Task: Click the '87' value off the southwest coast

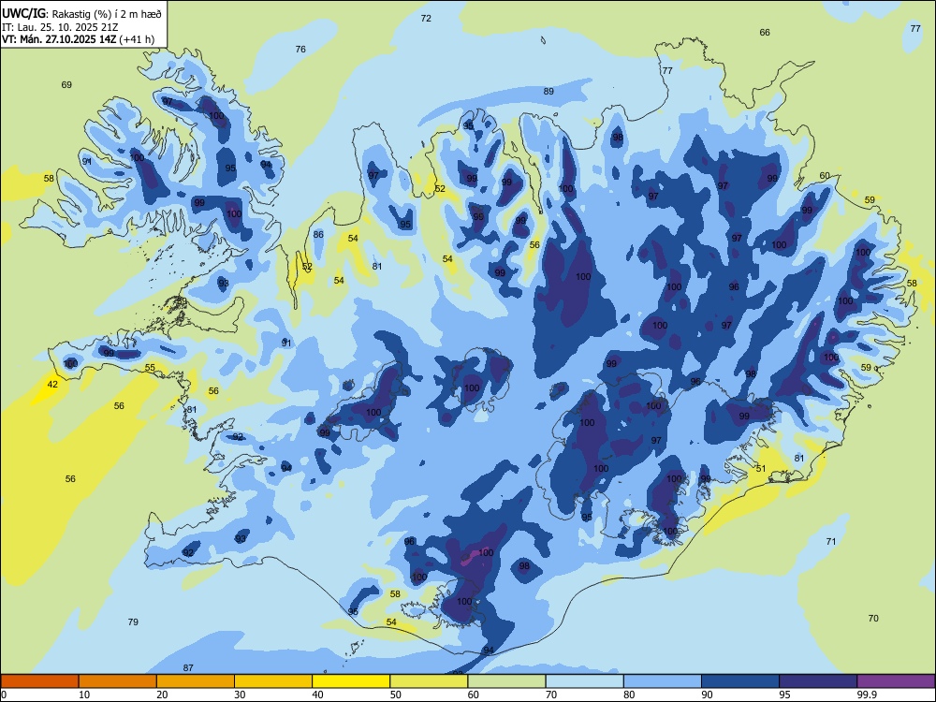Action: tap(188, 668)
